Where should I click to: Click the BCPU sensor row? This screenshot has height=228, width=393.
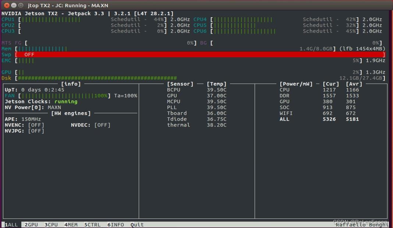(197, 90)
